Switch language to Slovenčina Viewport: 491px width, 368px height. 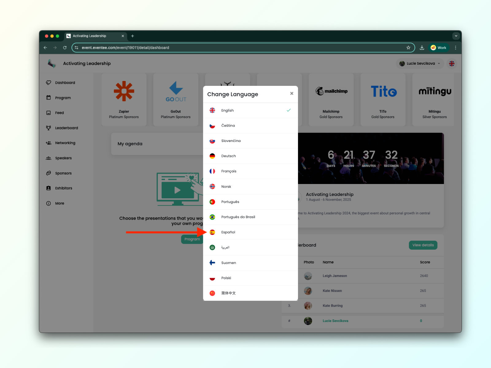pyautogui.click(x=250, y=141)
